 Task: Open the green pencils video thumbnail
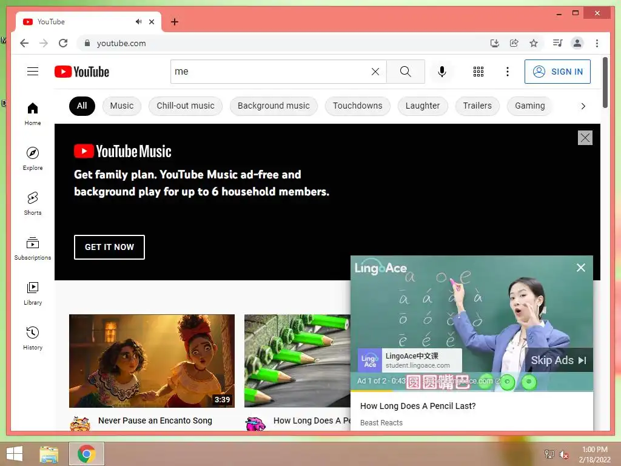pos(297,360)
